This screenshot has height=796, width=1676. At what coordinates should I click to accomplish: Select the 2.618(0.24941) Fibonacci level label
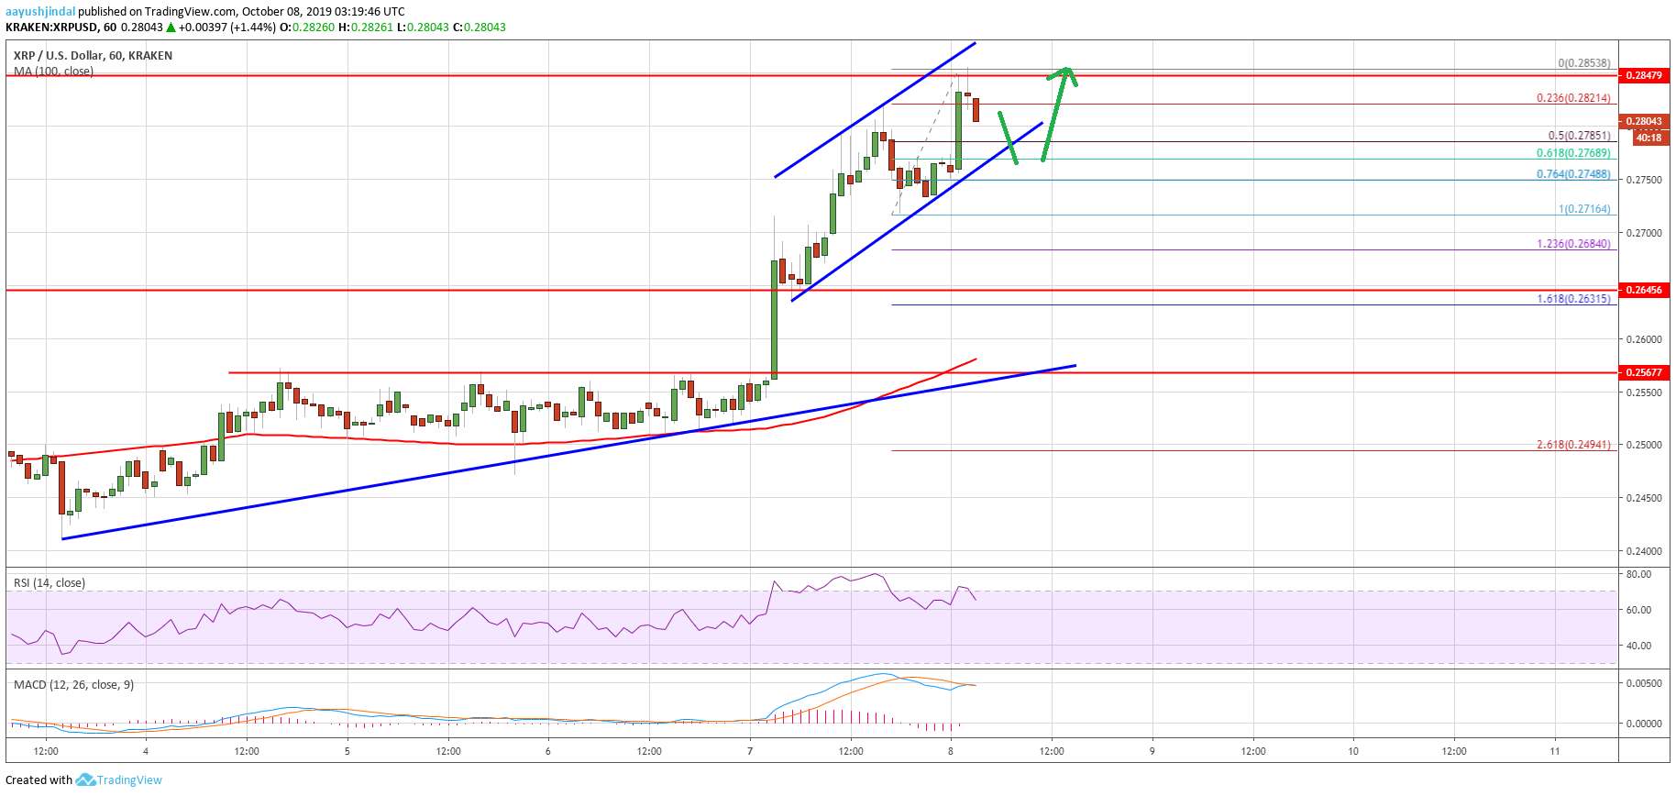coord(1573,444)
